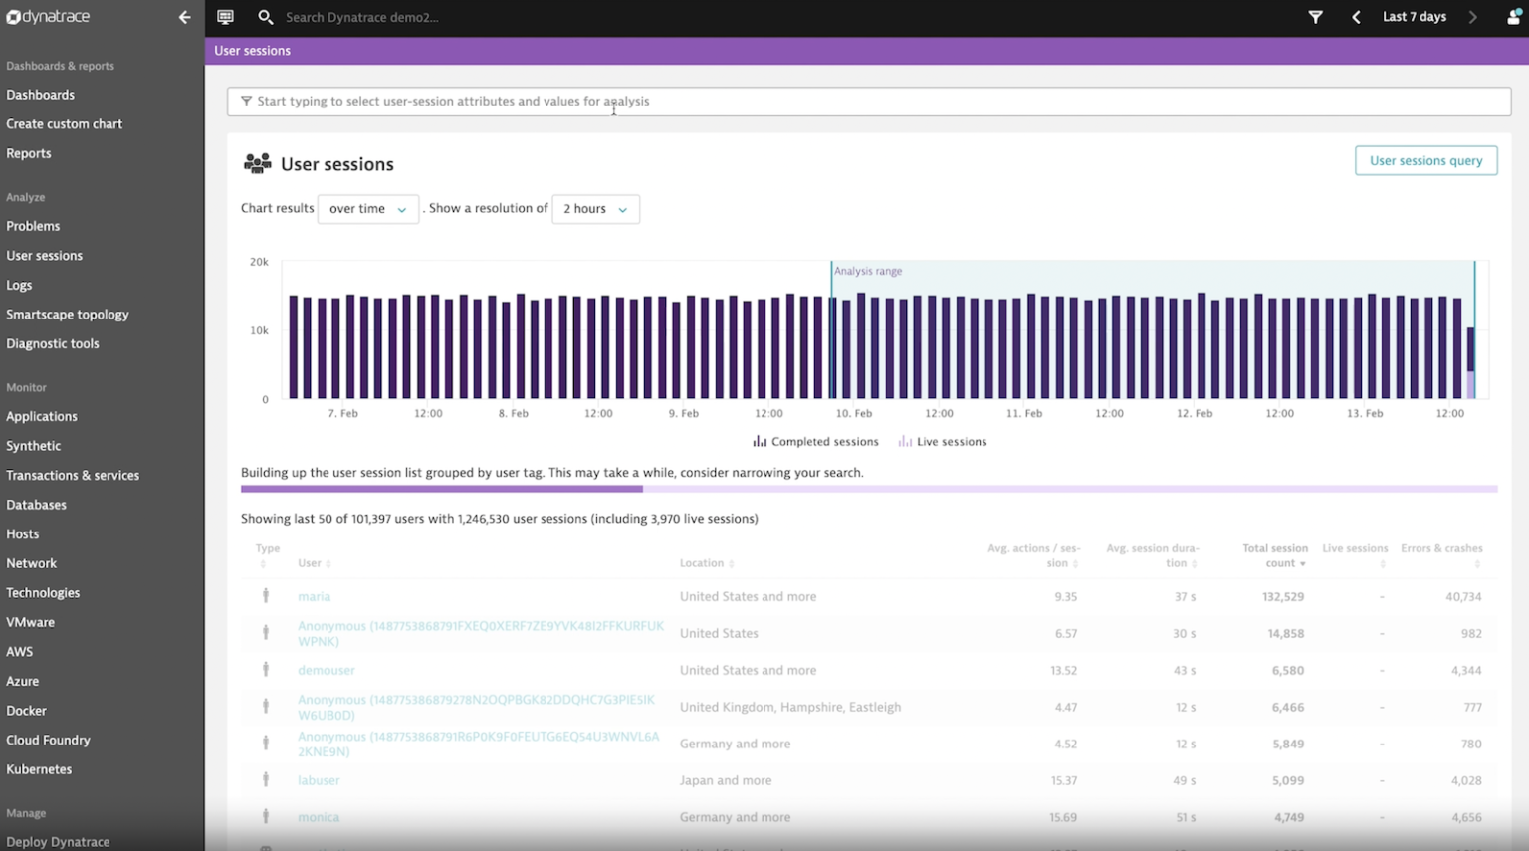This screenshot has width=1529, height=851.
Task: Open the environment/monitor icon beside search
Action: pos(226,17)
